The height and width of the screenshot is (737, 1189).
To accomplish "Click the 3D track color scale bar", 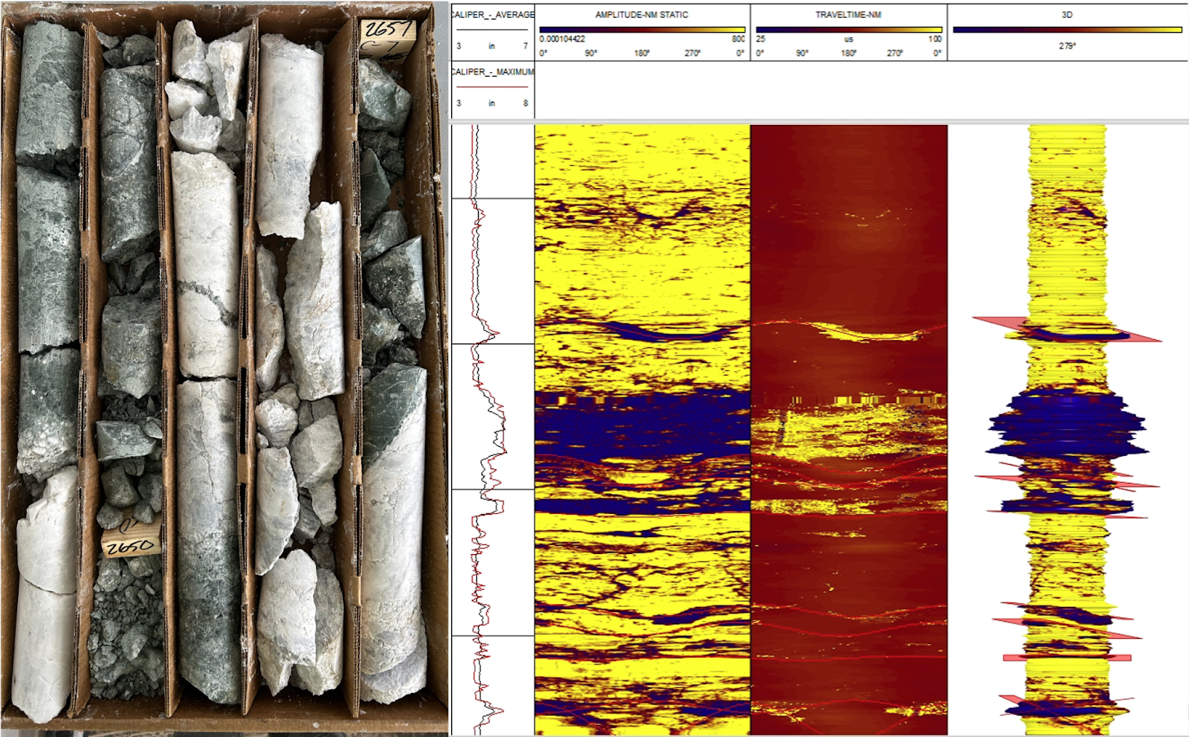I will 1067,30.
